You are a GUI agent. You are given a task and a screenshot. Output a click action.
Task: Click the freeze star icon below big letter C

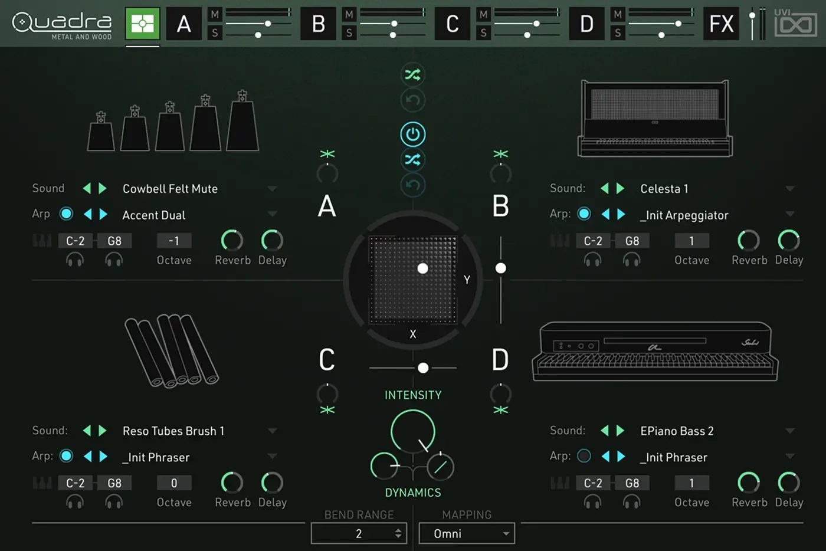pos(327,409)
